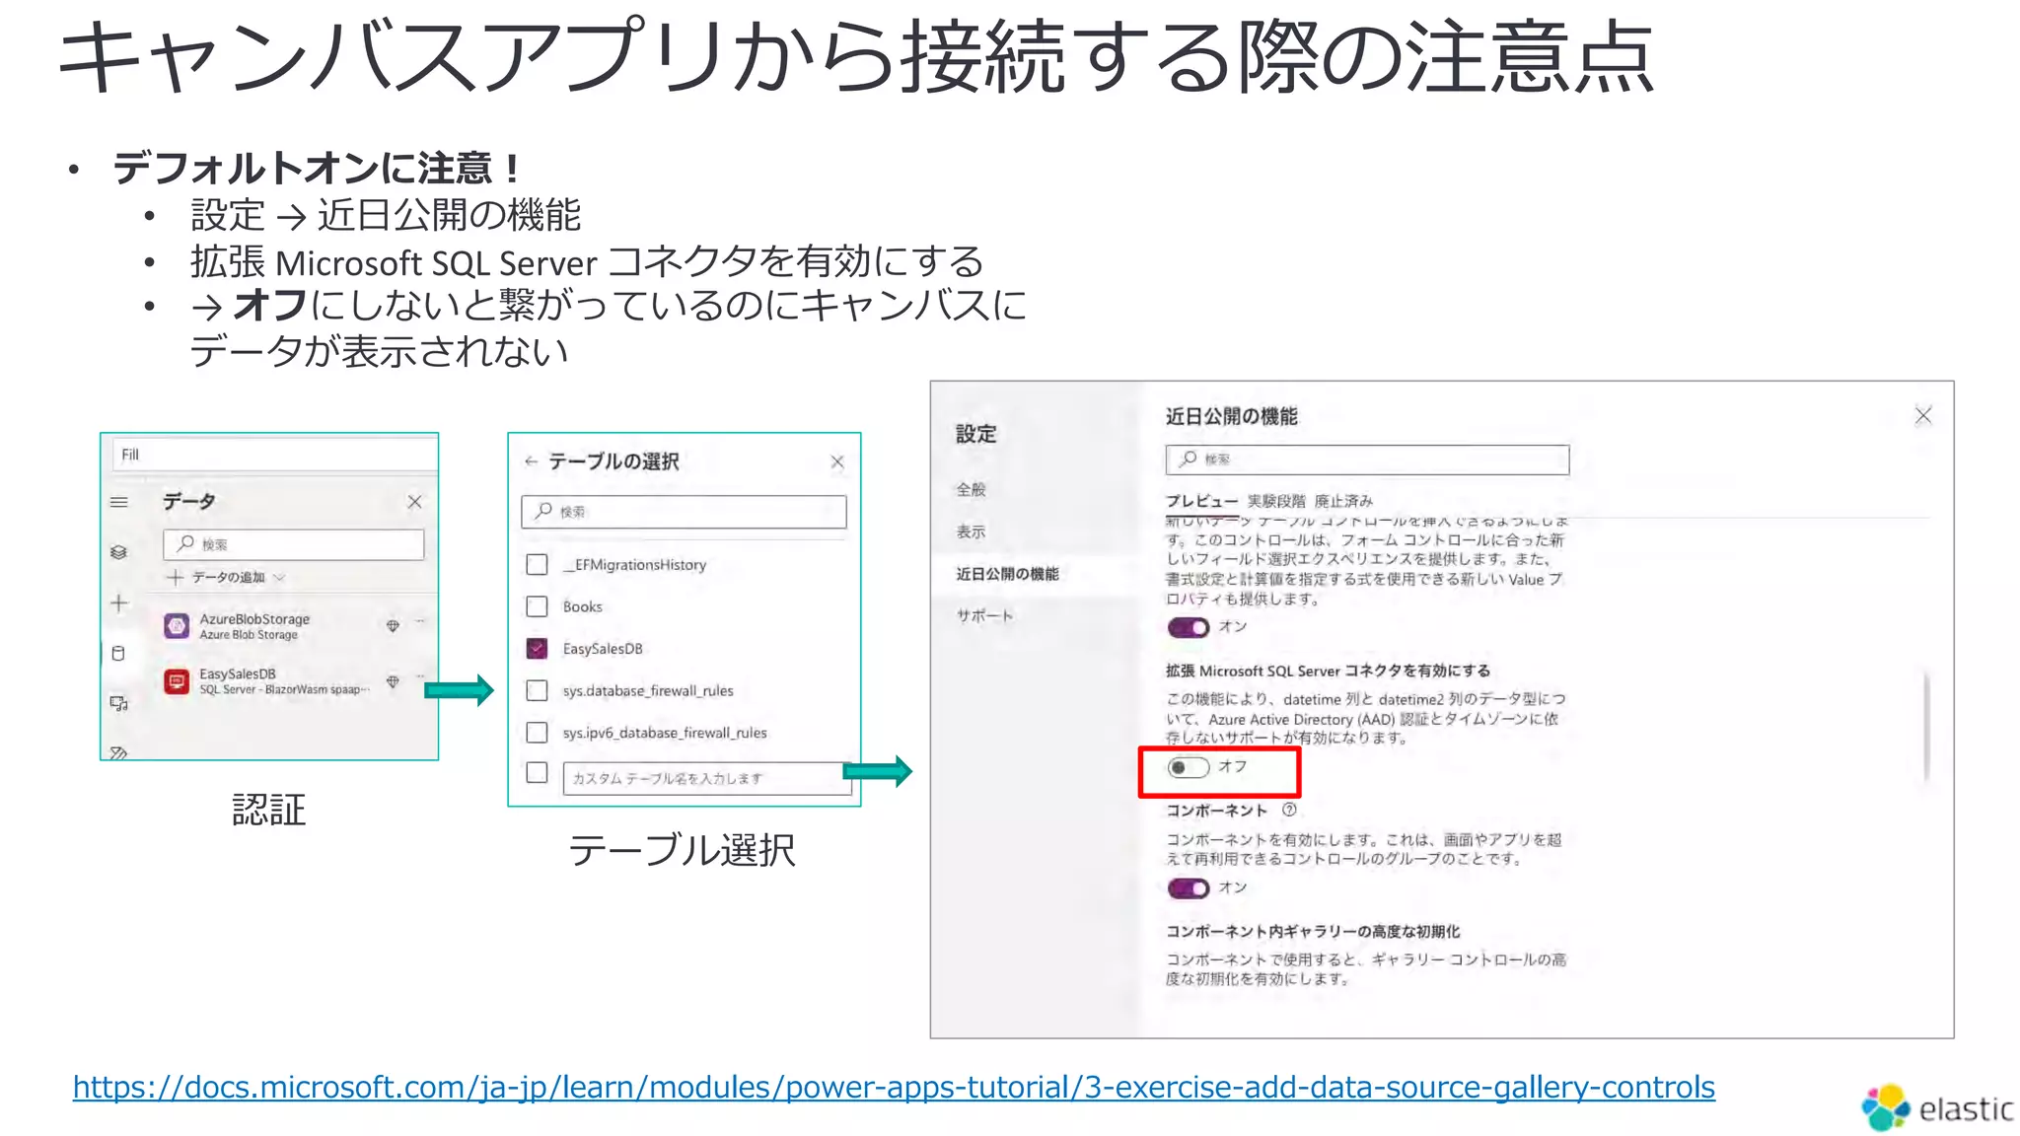Viewport: 2020px width, 1136px height.
Task: Click the magnifier icon in 近日公開の機能 search
Action: [x=1189, y=459]
